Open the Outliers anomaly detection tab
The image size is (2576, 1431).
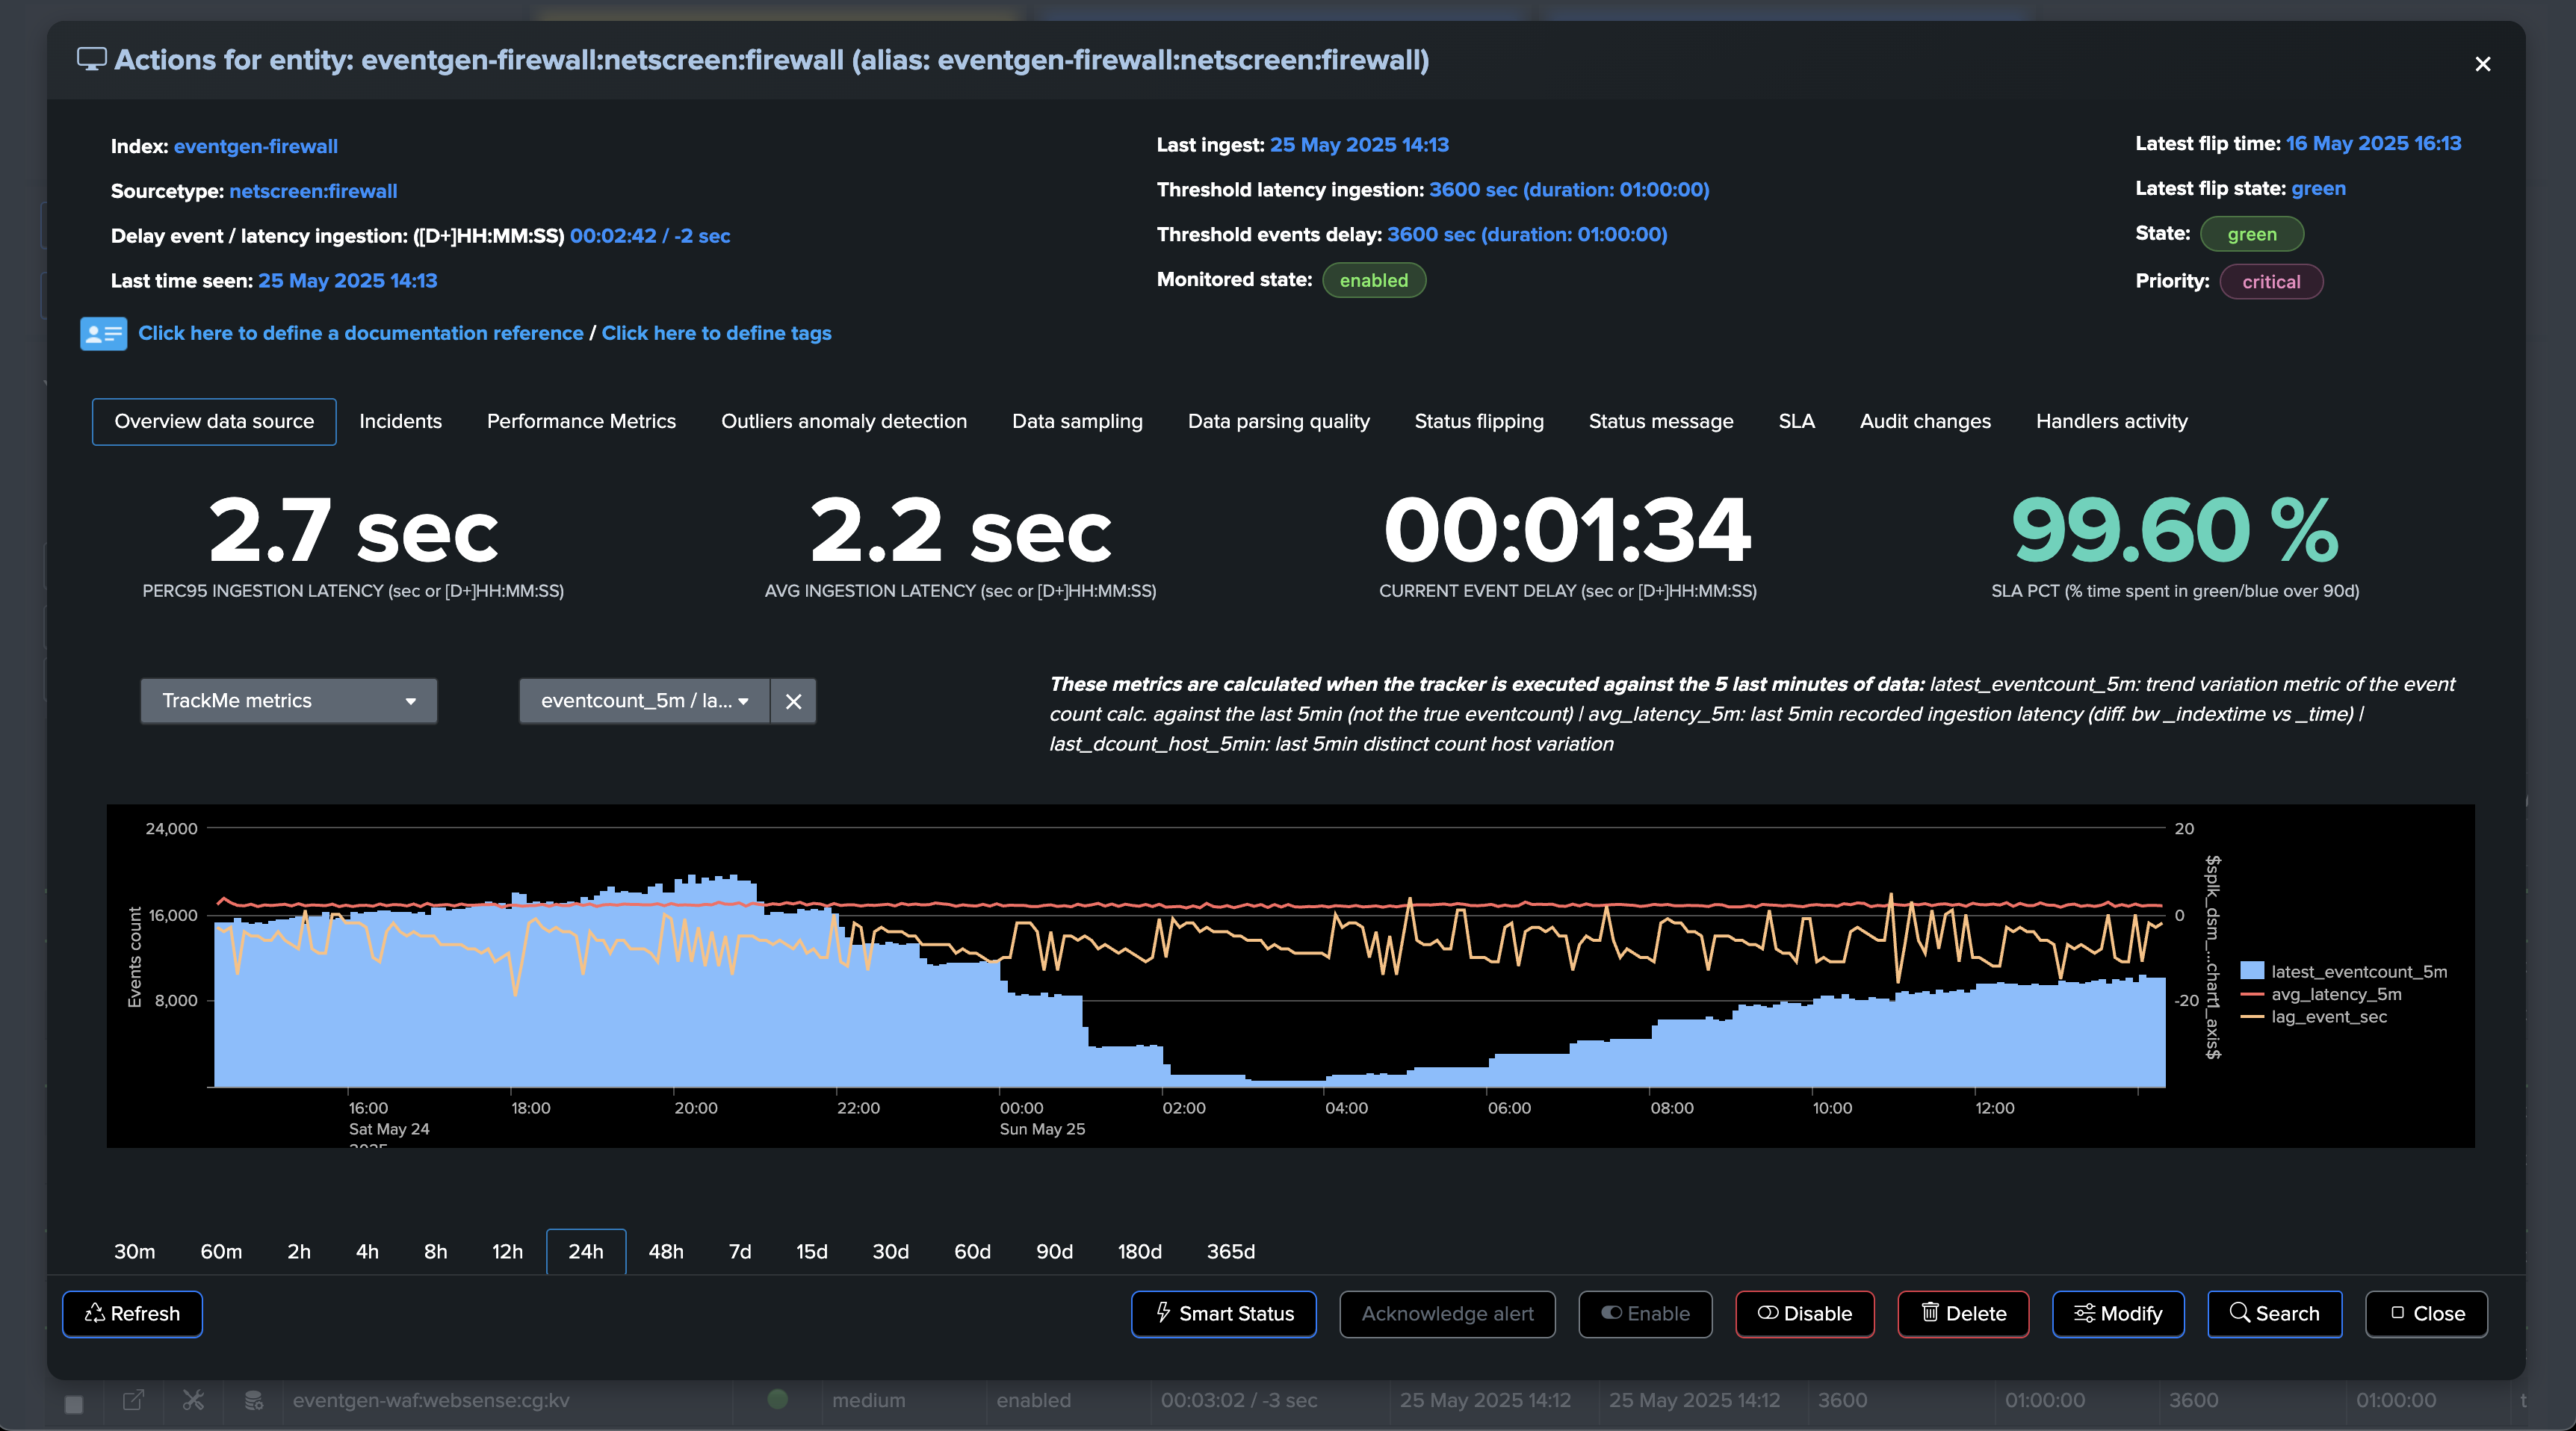[843, 421]
